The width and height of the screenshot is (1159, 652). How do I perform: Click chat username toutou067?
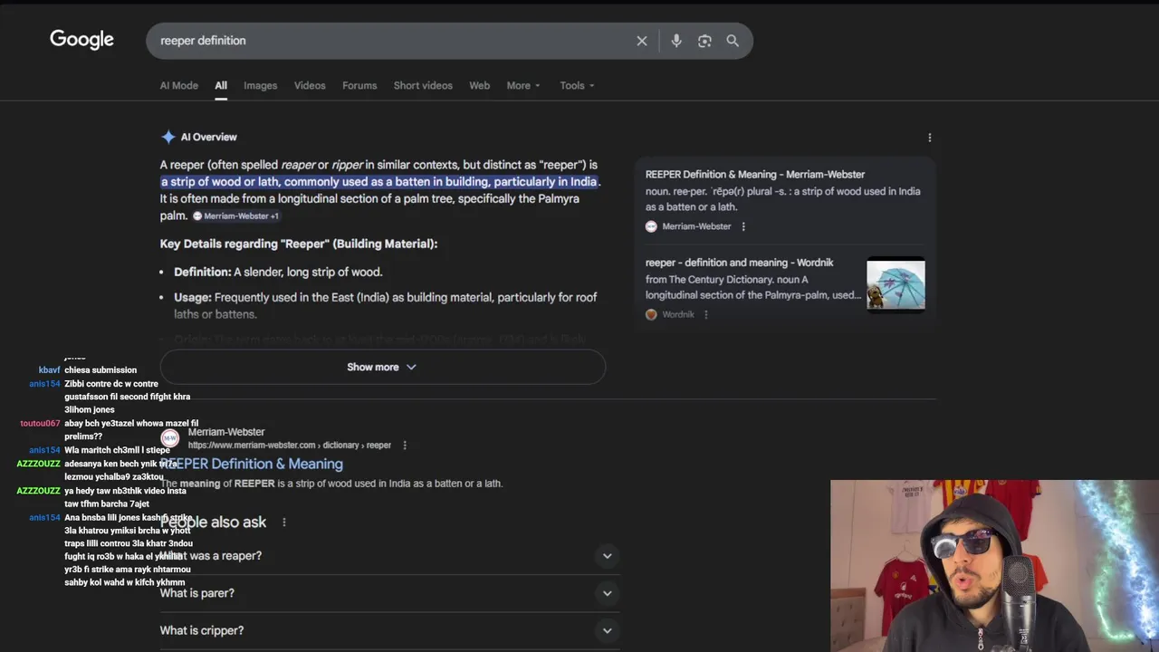point(40,424)
